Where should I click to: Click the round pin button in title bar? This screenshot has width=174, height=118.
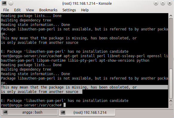coord(11,3)
